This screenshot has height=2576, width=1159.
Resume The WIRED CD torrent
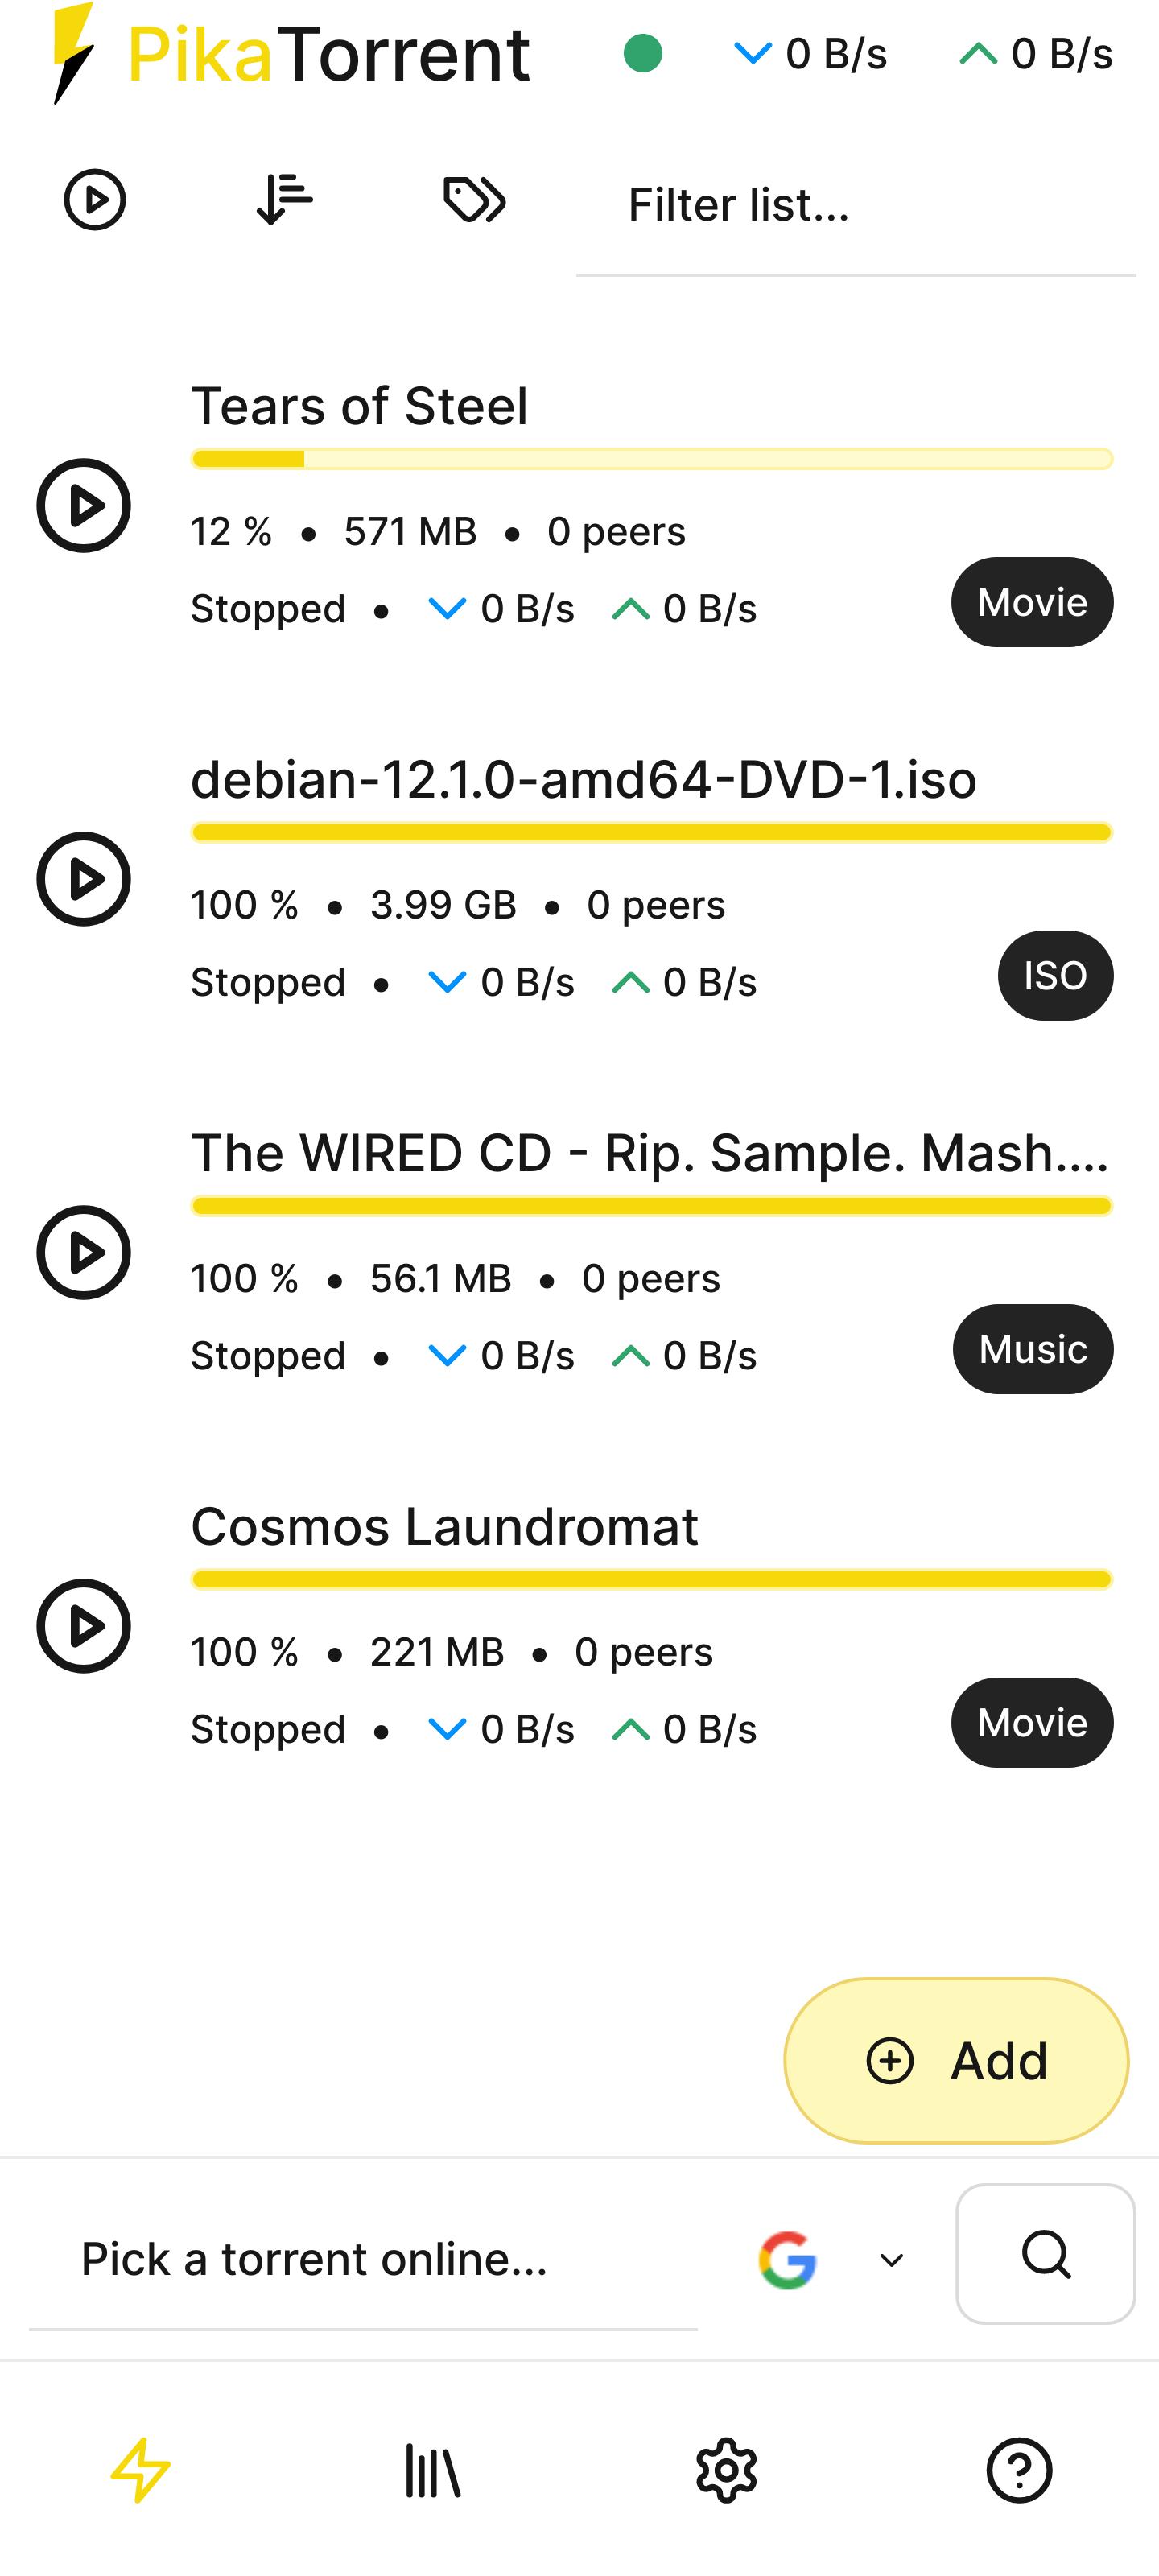(x=84, y=1252)
